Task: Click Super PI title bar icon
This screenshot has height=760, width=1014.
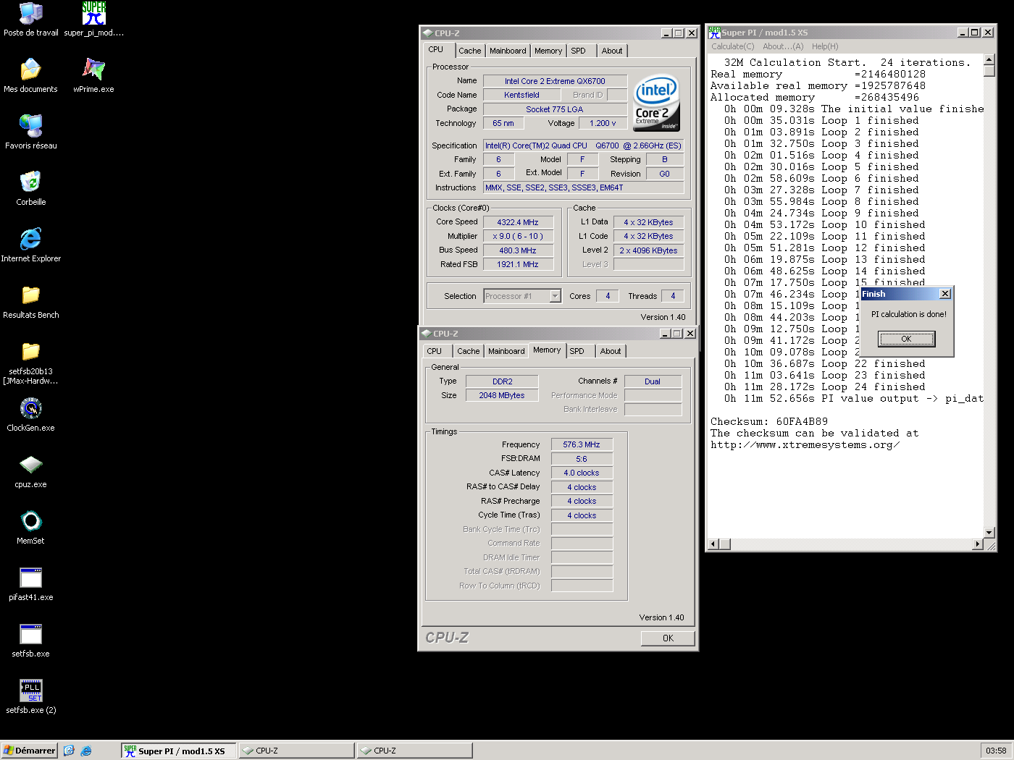Action: coord(714,33)
